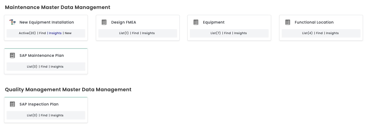Open List(4) under Functional Location
The image size is (367, 126).
(307, 33)
